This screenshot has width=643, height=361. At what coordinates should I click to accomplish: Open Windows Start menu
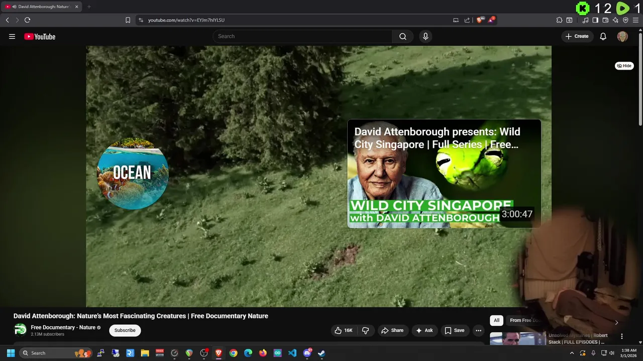click(x=11, y=353)
